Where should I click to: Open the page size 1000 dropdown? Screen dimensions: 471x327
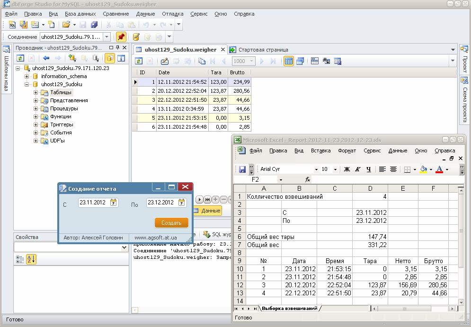(x=252, y=61)
